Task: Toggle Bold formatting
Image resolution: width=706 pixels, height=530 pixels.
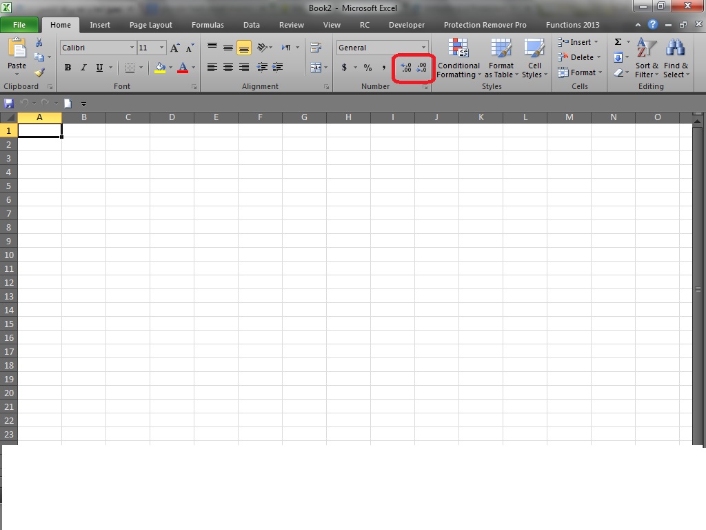Action: point(68,68)
